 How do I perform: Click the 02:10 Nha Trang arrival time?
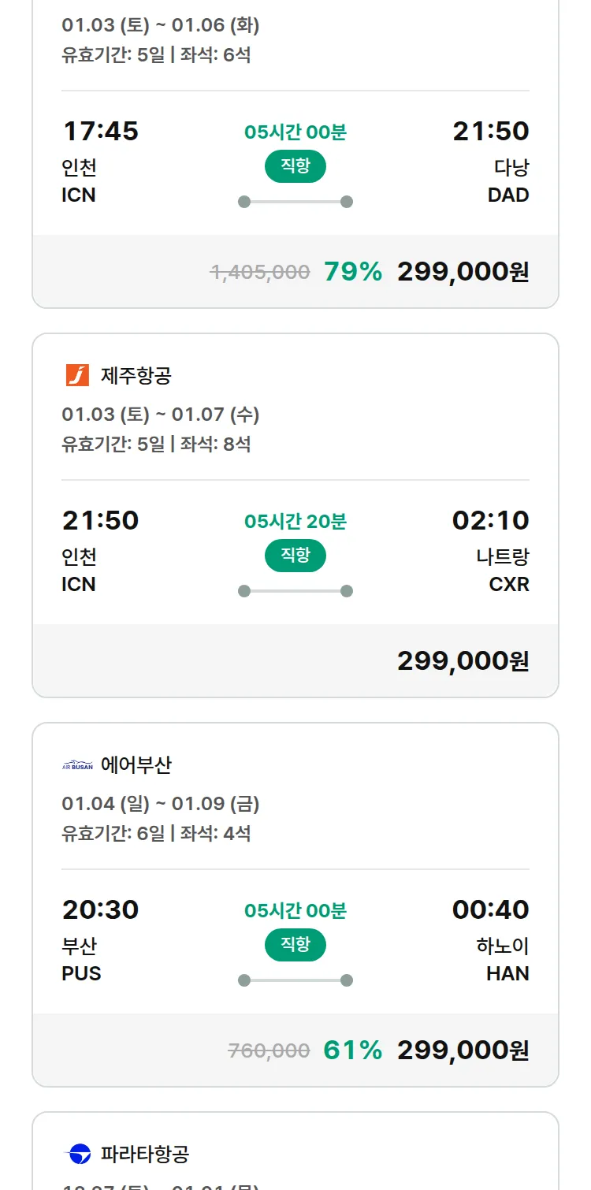pos(490,521)
